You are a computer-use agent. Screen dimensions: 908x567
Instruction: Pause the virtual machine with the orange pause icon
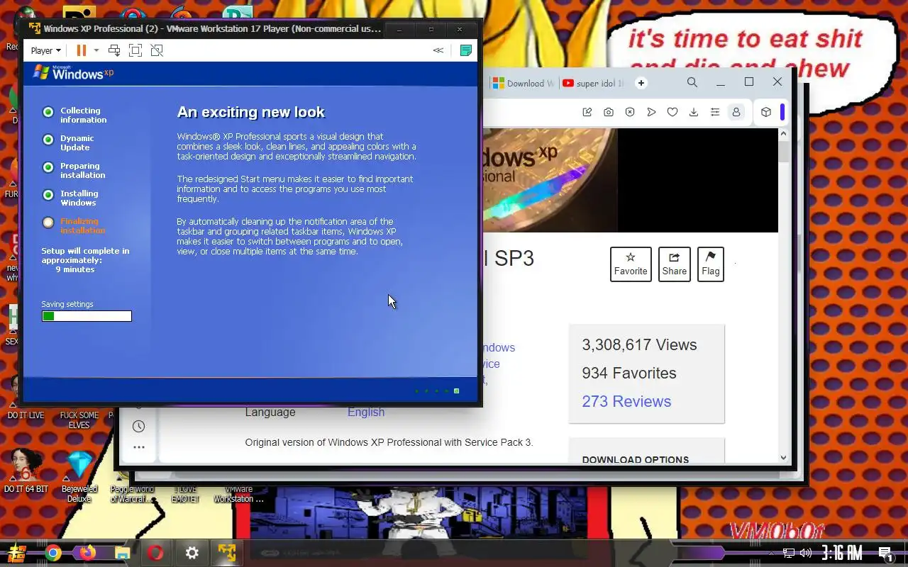81,50
